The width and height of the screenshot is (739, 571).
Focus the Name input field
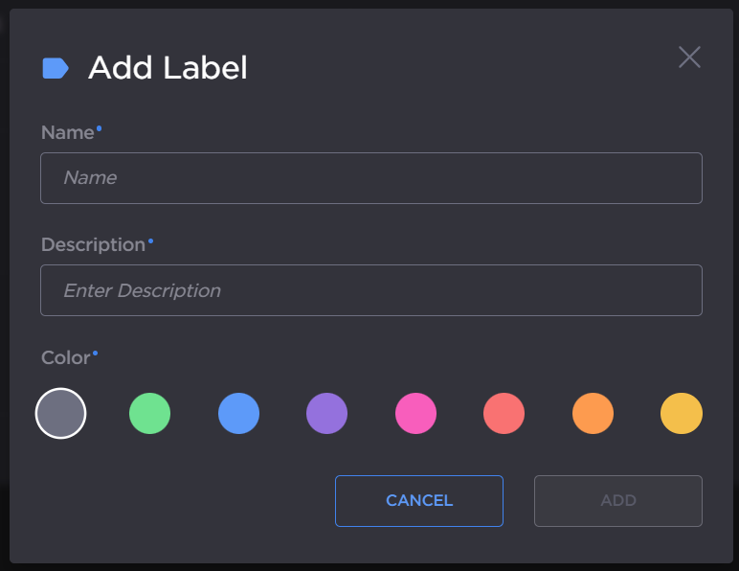370,178
